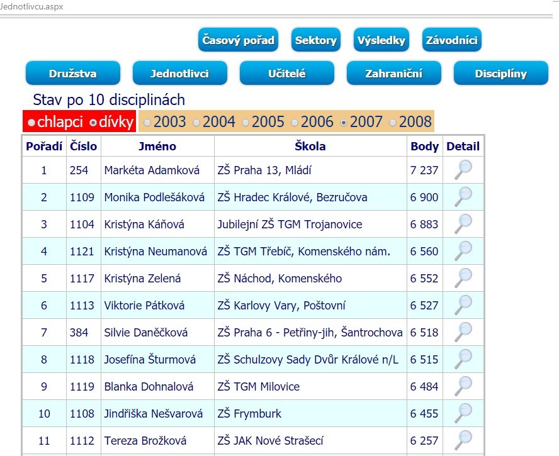Image resolution: width=559 pixels, height=456 pixels.
Task: Choose birth year 2008
Action: pyautogui.click(x=393, y=123)
